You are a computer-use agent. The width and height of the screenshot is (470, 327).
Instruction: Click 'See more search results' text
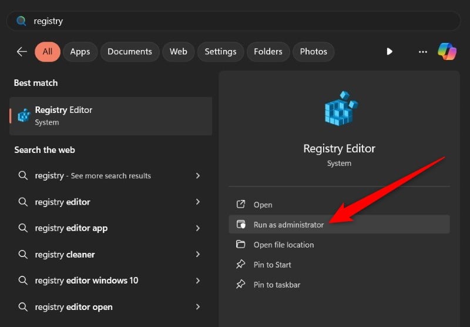pos(110,176)
